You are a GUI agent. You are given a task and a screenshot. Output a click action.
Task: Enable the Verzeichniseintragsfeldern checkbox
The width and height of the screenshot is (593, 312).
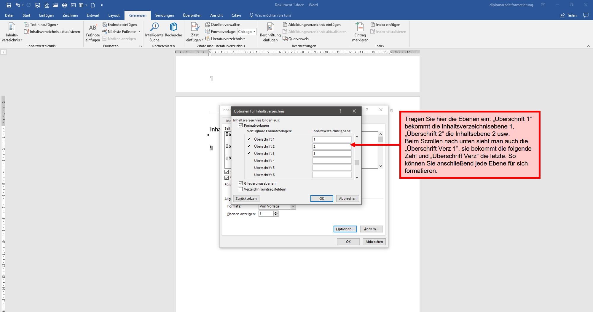[x=241, y=189]
